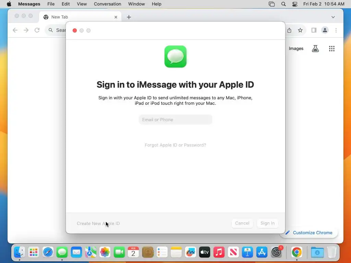Click Create New Apple ID
Image resolution: width=351 pixels, height=263 pixels.
point(98,223)
